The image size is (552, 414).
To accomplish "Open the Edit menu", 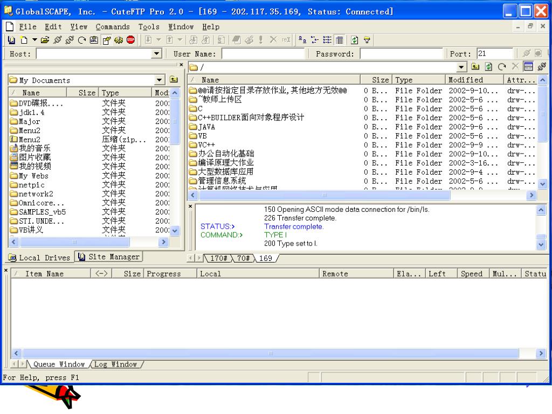I will pyautogui.click(x=53, y=27).
